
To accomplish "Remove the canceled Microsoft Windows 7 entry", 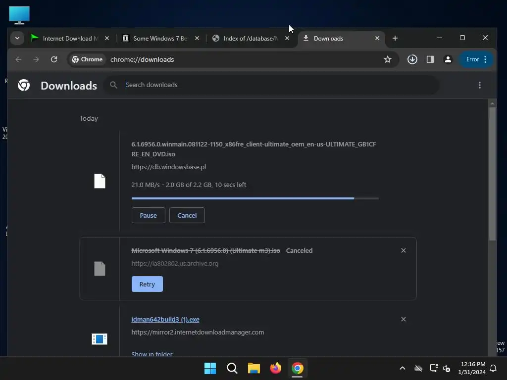I will [x=403, y=250].
